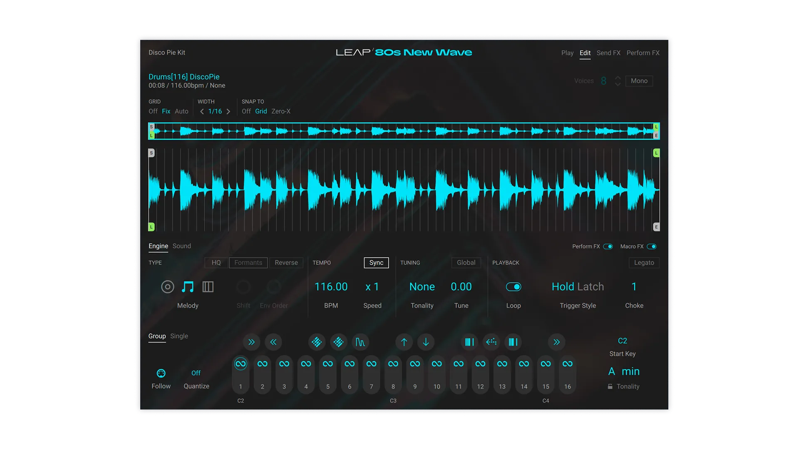The width and height of the screenshot is (799, 449).
Task: Turn off the Macro FX switch
Action: coord(652,247)
